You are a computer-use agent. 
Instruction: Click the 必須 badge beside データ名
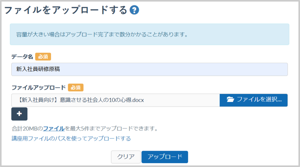[x=43, y=56]
